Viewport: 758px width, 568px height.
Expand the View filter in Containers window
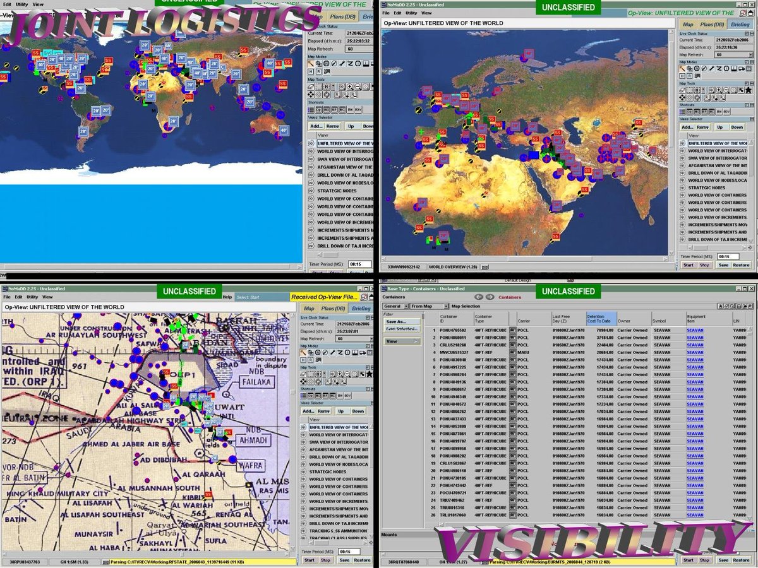click(402, 341)
